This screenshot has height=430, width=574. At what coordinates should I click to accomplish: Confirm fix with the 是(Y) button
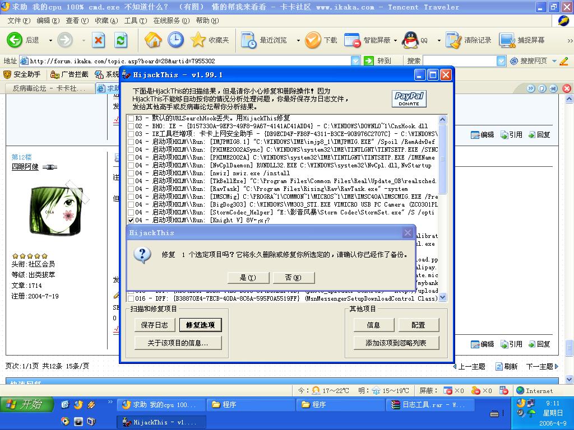248,278
